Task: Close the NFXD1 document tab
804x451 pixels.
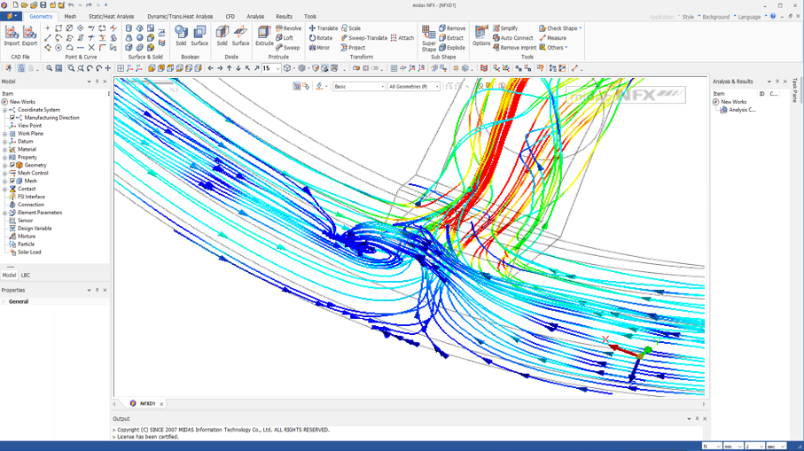Action: (161, 404)
